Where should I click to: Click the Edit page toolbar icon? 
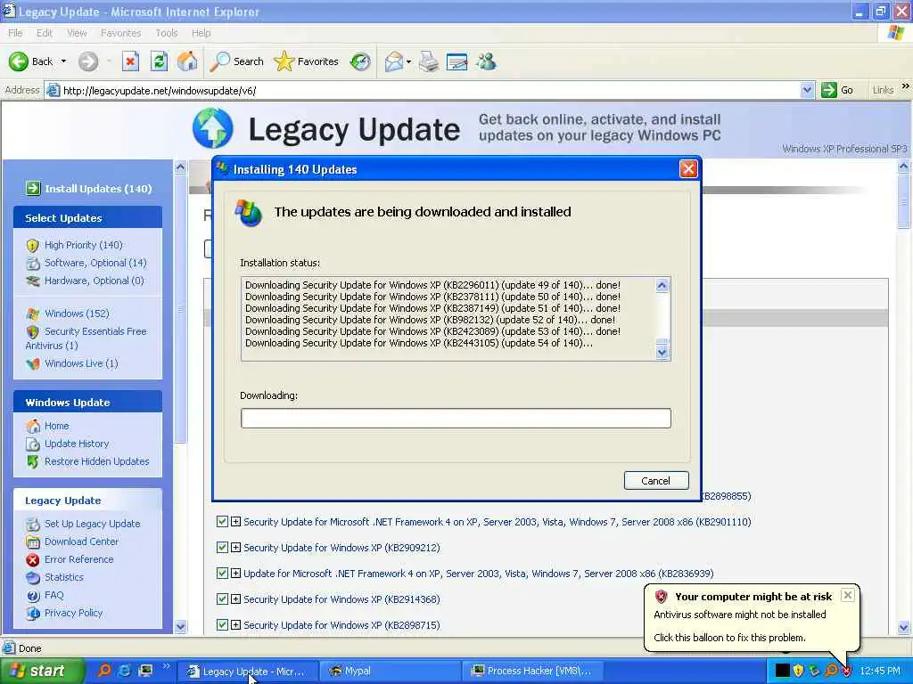tap(457, 61)
